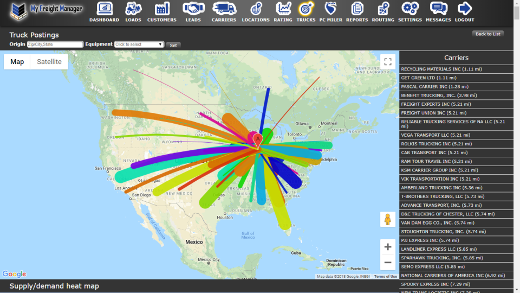Open the Routing map icon
Screen dimensions: 520x293
383,9
